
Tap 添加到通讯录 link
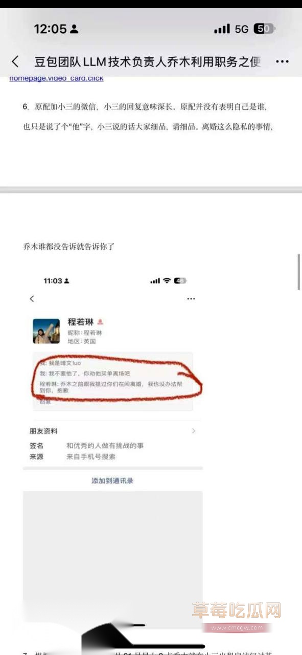[x=112, y=481]
